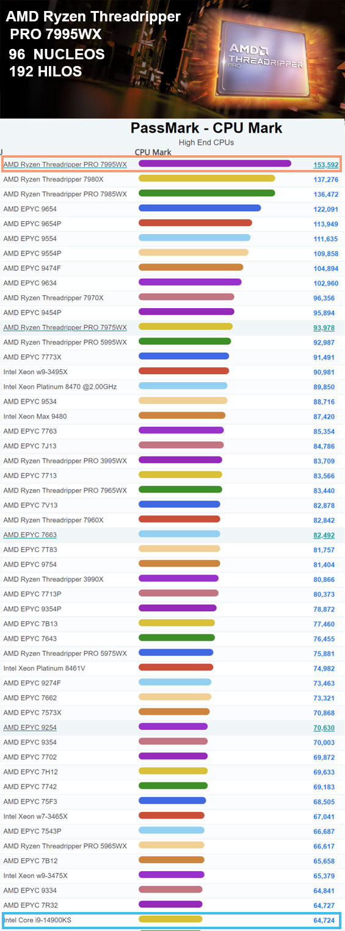Click the AMD EPYC 7R32 name

click(31, 905)
